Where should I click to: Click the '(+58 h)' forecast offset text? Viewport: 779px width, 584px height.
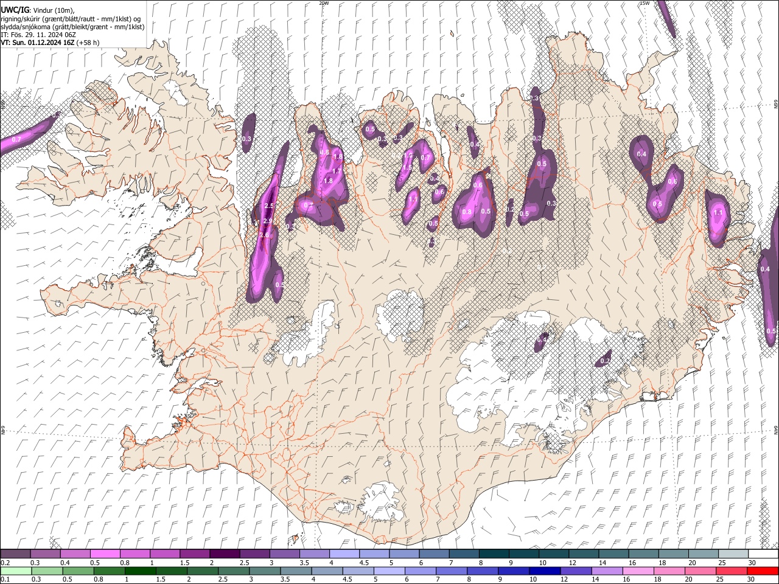tap(88, 43)
